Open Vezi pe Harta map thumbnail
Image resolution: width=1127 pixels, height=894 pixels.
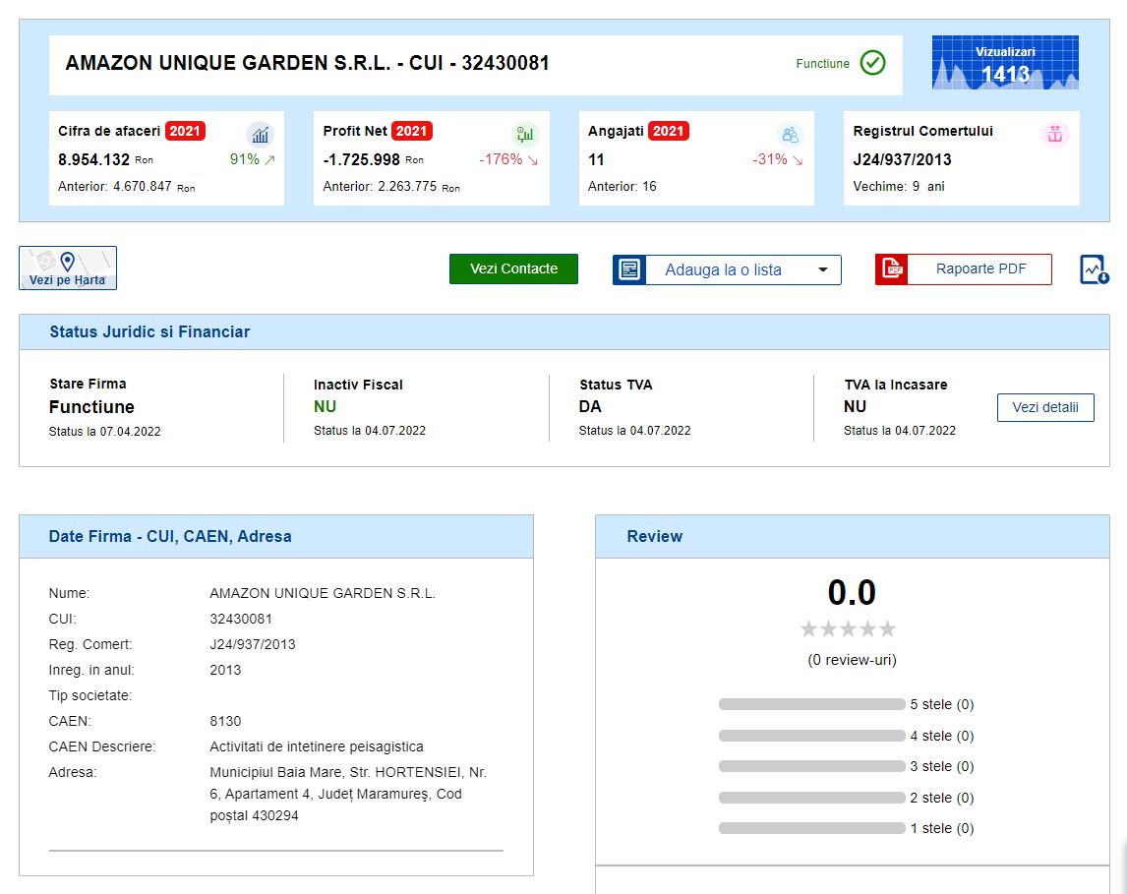[x=68, y=268]
